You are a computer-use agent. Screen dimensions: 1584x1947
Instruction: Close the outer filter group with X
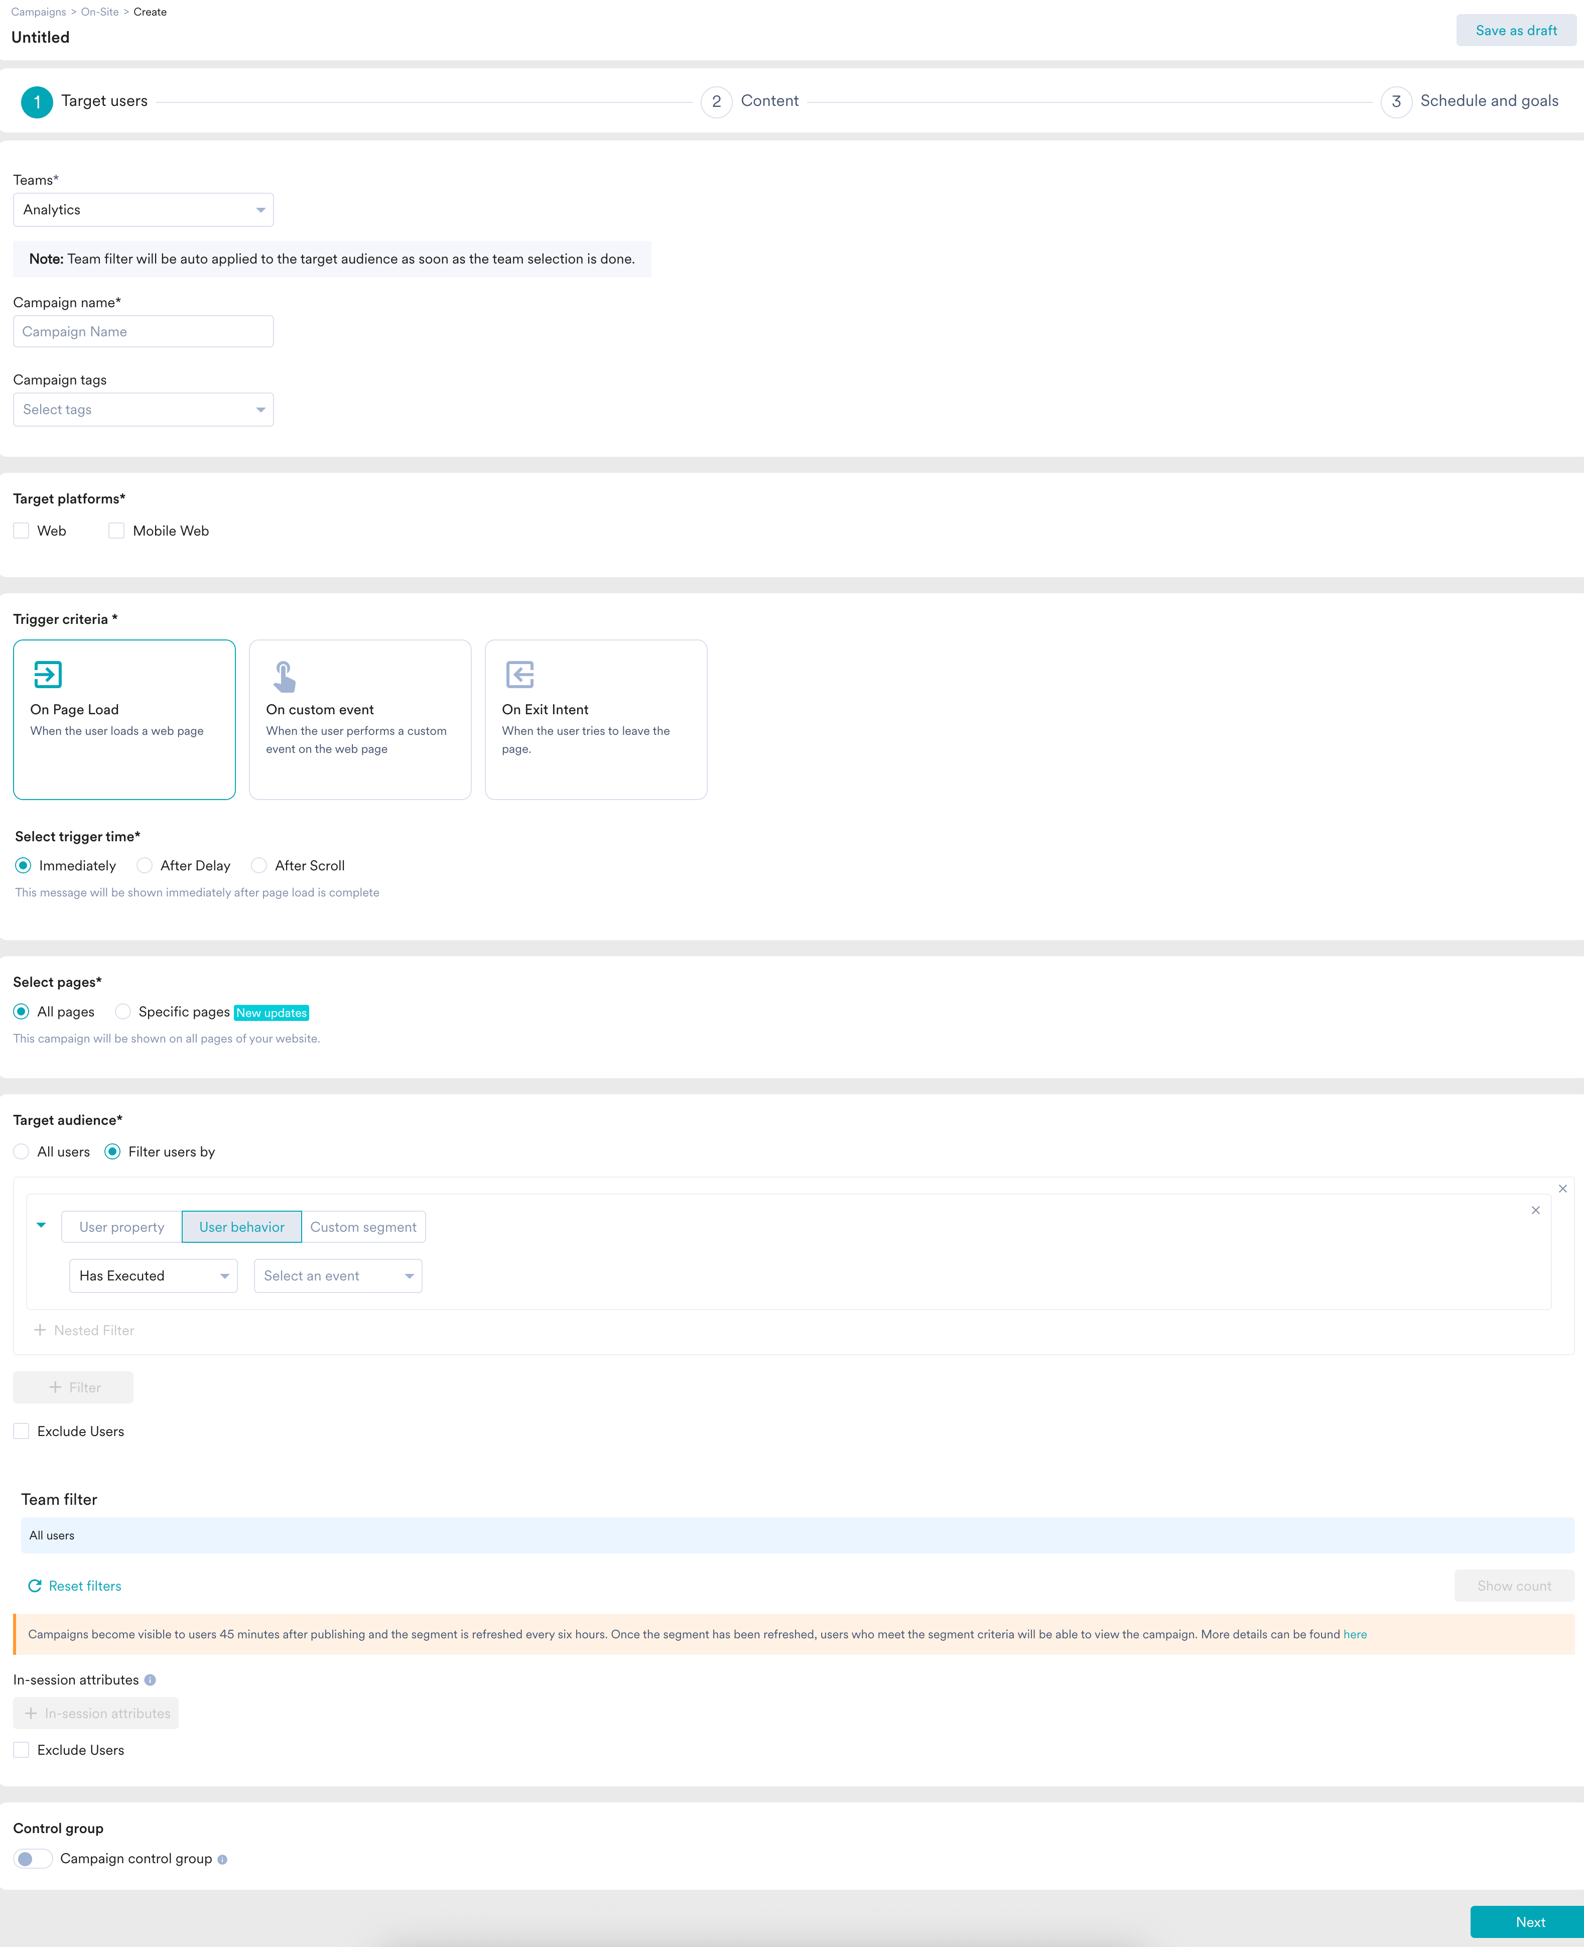1562,1188
